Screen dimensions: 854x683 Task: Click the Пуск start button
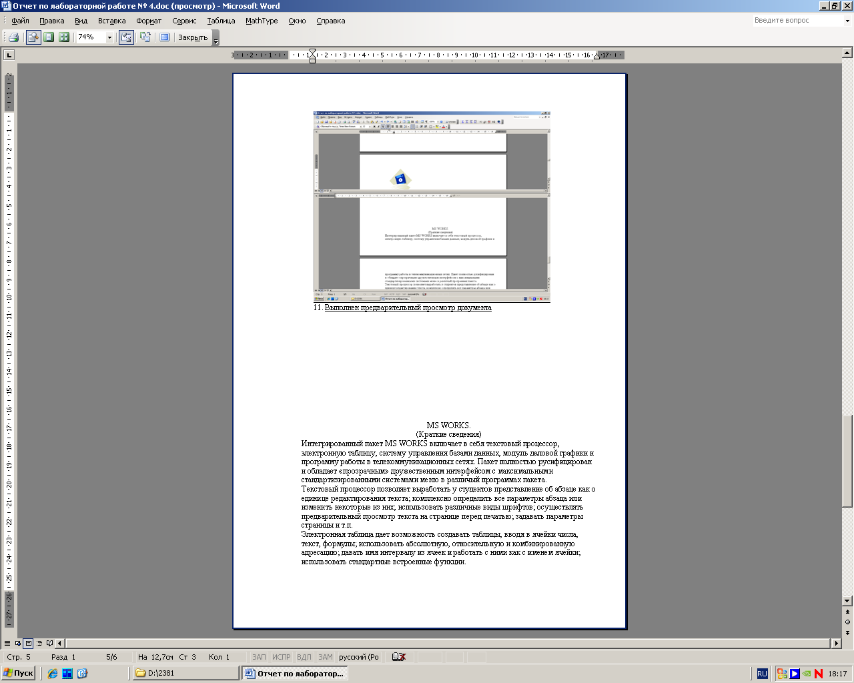[x=19, y=674]
